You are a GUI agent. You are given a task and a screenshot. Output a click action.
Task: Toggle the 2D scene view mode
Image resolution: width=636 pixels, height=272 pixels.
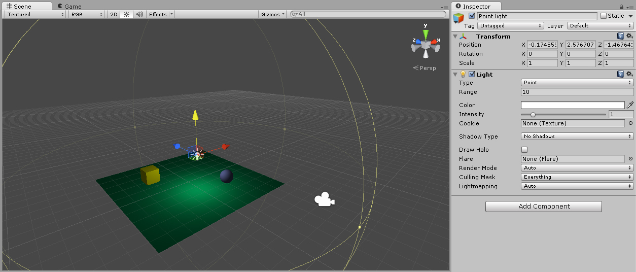coord(114,14)
